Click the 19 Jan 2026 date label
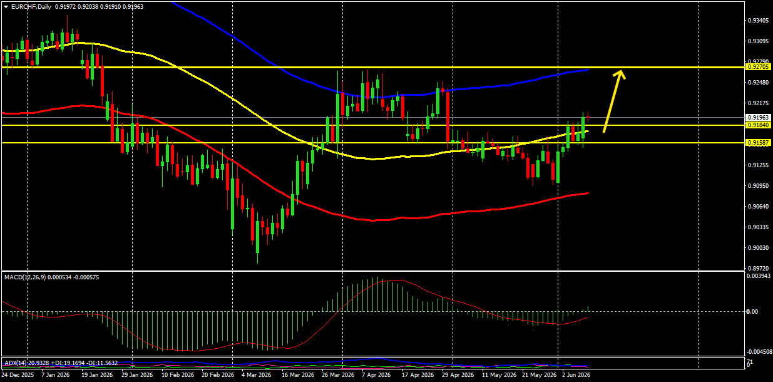 (98, 375)
